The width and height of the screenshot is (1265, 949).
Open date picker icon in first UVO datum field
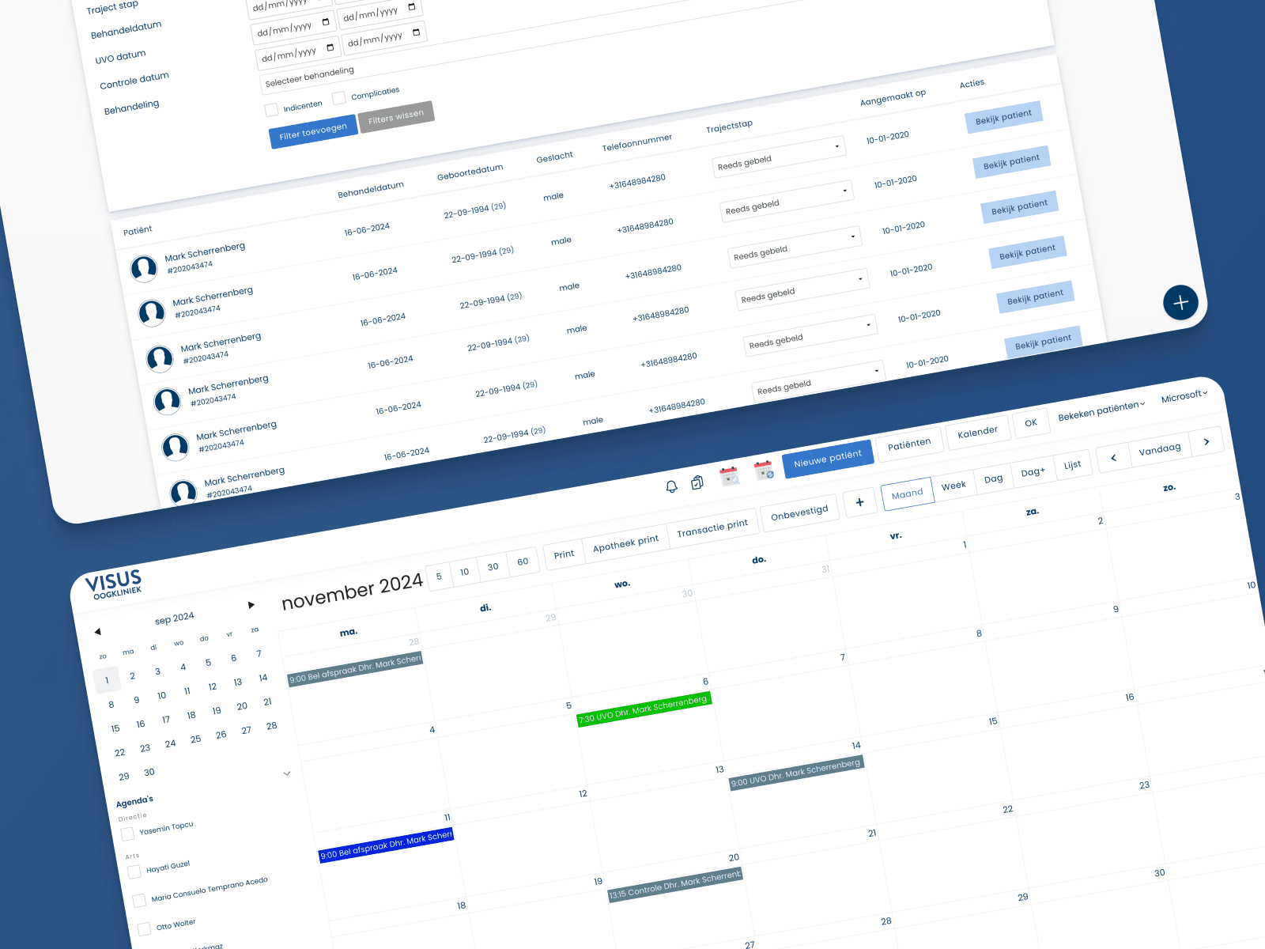(326, 22)
